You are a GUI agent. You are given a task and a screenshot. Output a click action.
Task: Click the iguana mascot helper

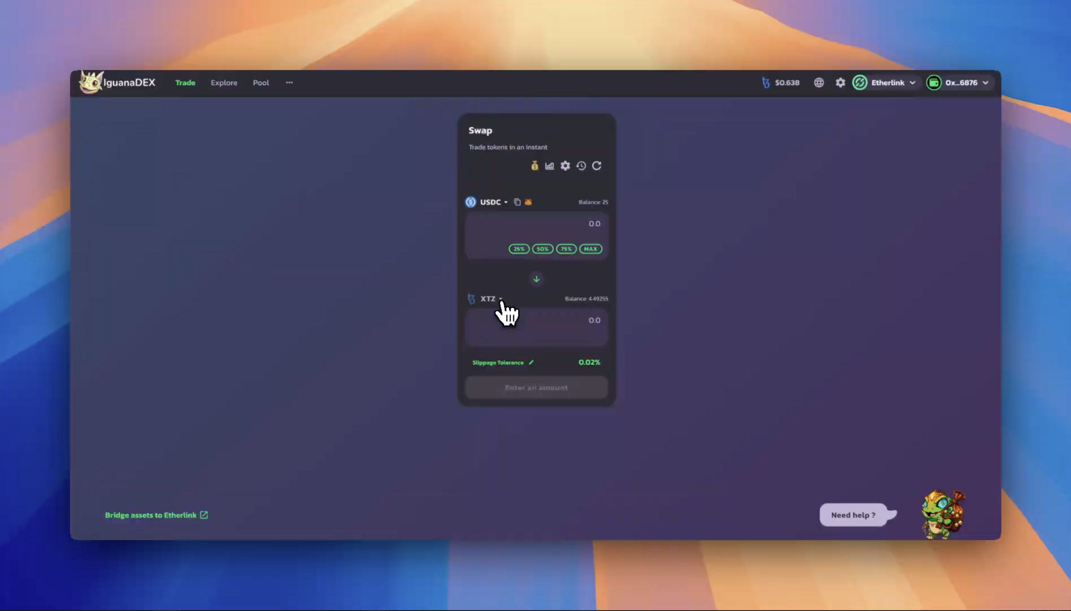point(943,514)
